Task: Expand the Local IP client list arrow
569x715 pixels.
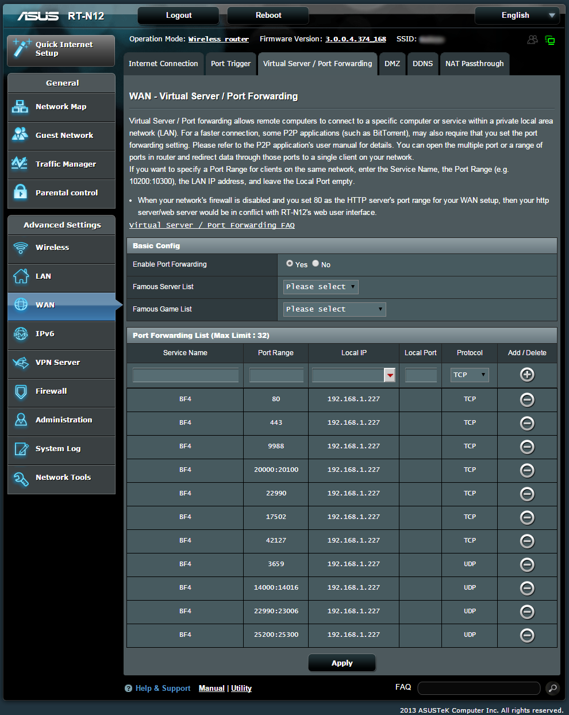Action: [390, 375]
